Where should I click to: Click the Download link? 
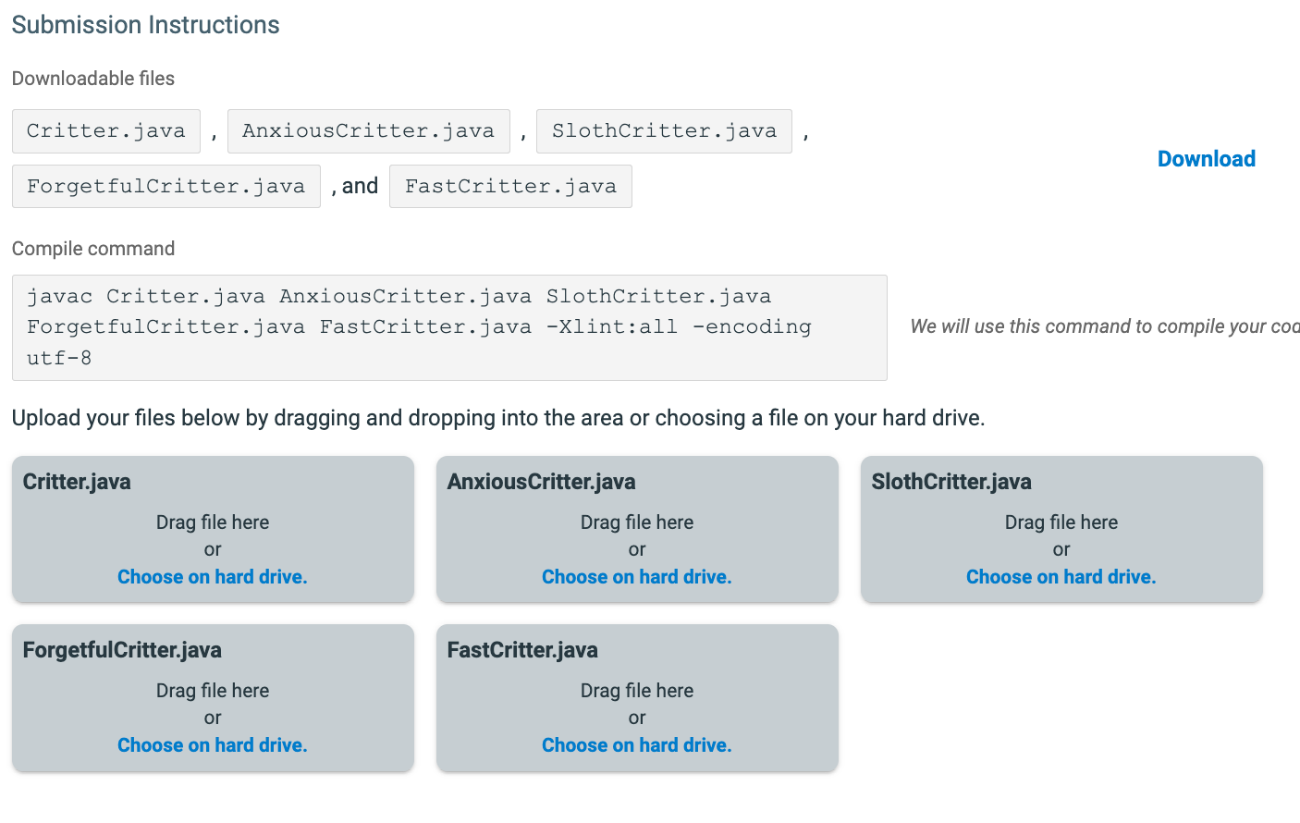tap(1206, 159)
